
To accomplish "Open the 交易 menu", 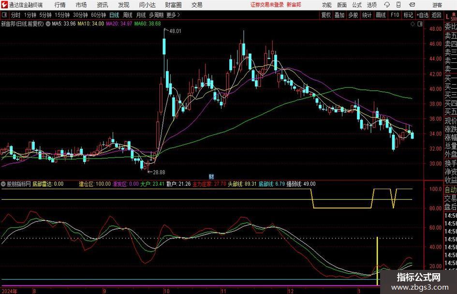I will pos(197,5).
